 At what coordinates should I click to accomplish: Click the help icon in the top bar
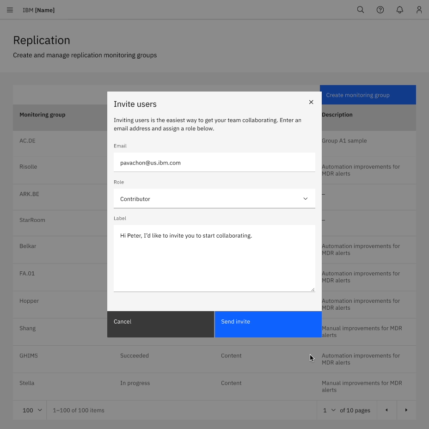380,9
